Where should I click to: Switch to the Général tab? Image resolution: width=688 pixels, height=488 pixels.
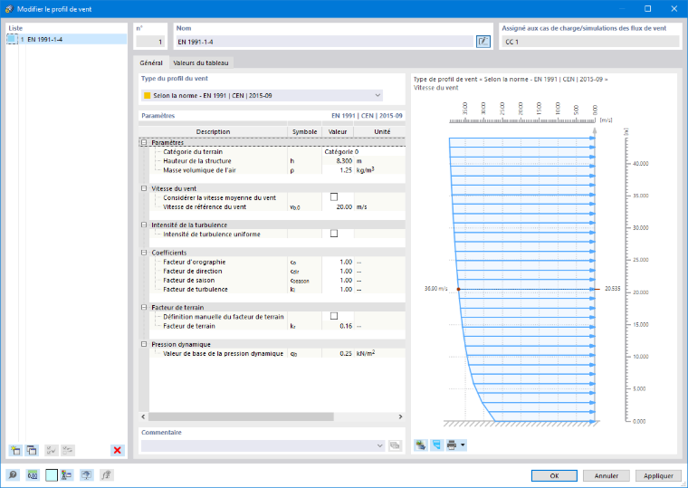pos(151,62)
